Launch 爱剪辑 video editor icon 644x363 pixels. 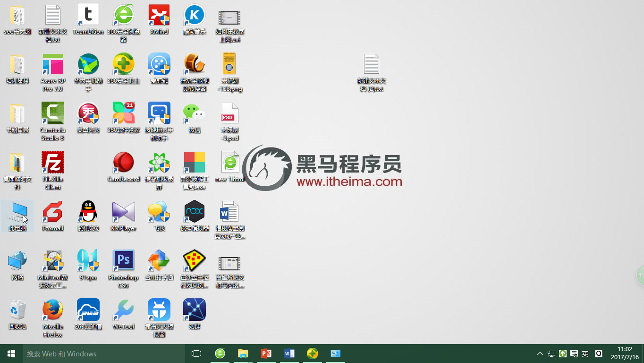(159, 69)
